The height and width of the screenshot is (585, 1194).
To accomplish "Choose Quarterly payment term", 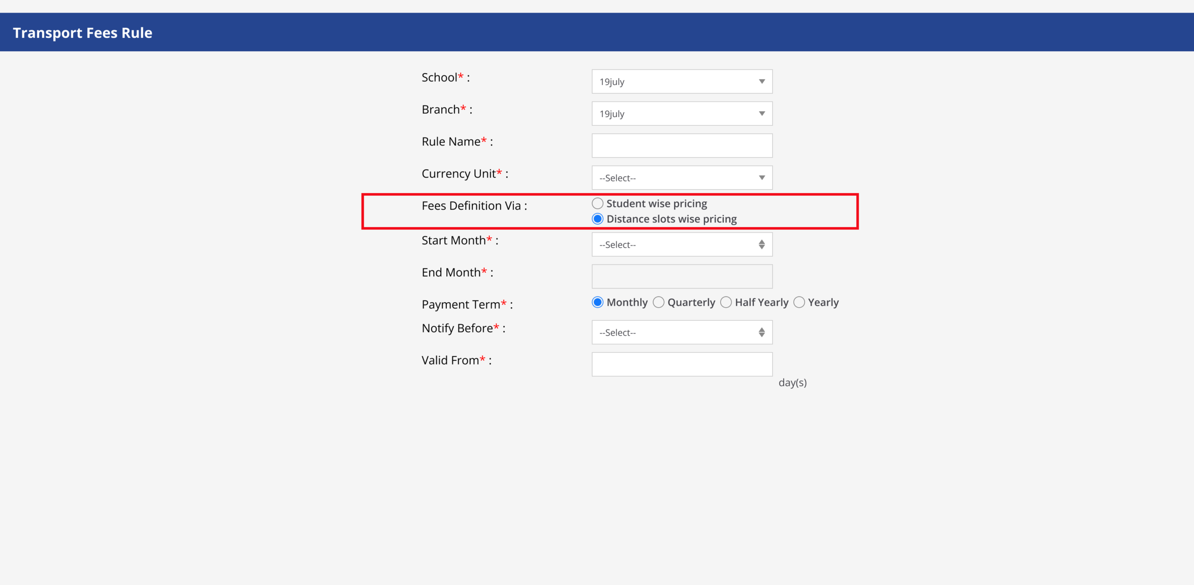I will pos(659,303).
